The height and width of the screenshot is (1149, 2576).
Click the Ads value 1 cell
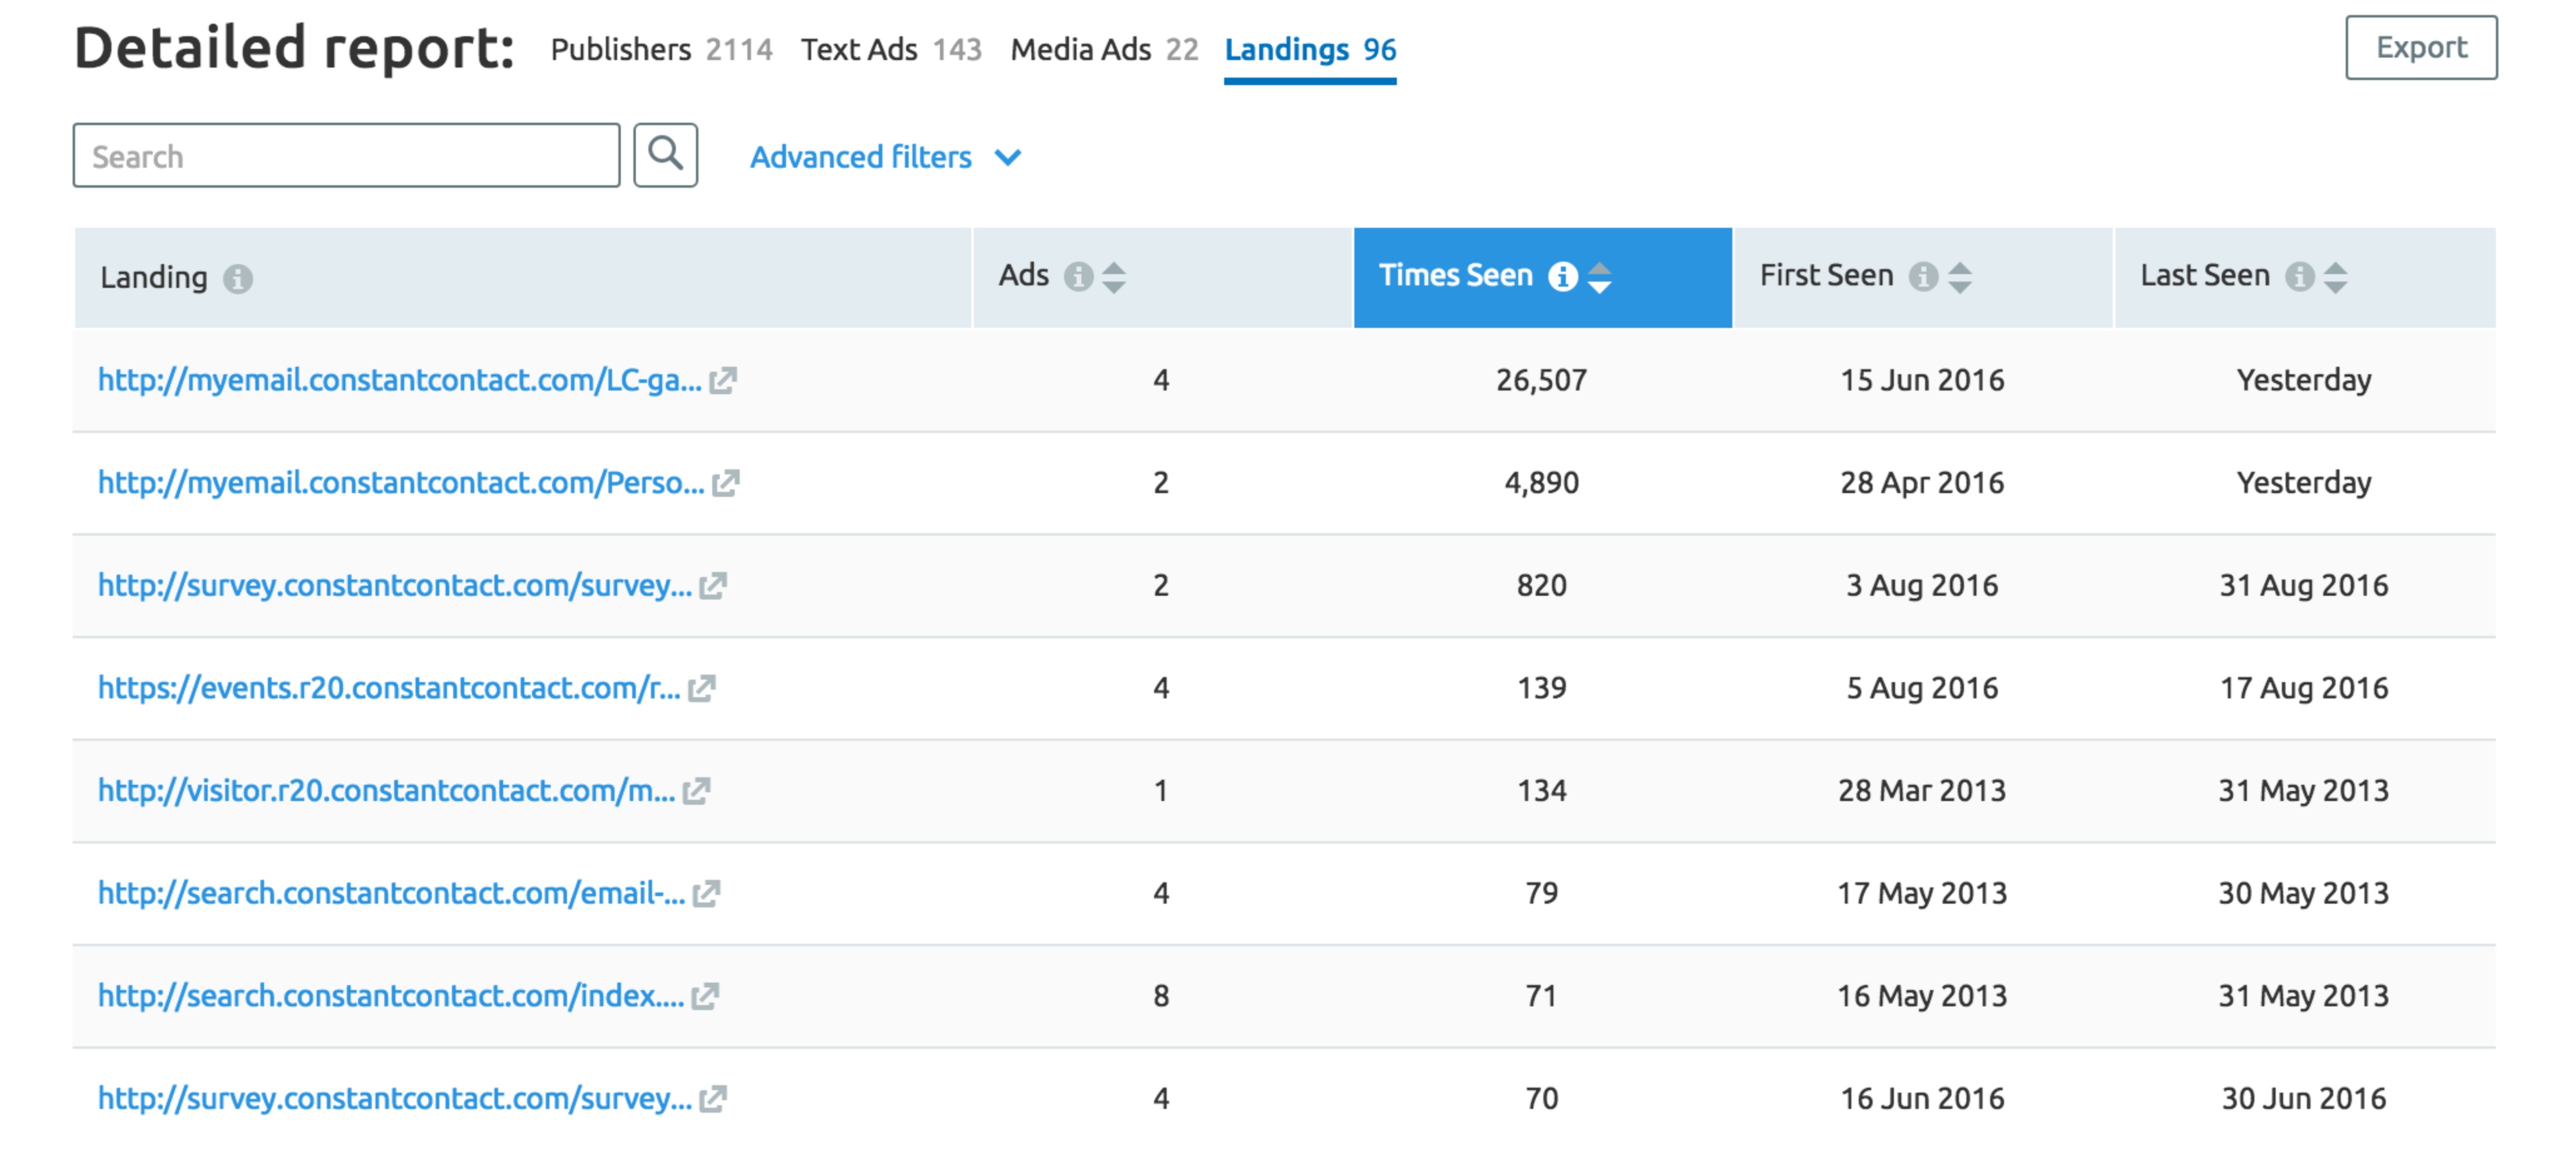[x=1160, y=791]
